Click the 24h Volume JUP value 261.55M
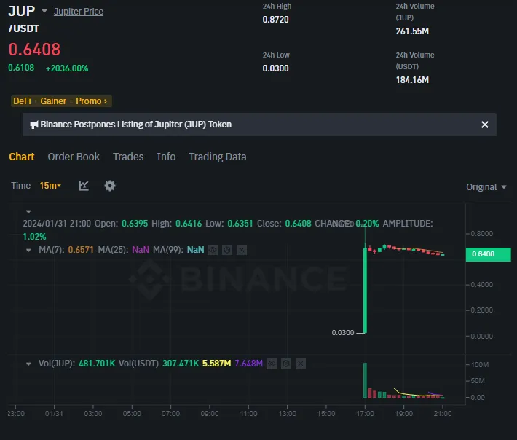517x440 pixels. pos(412,31)
